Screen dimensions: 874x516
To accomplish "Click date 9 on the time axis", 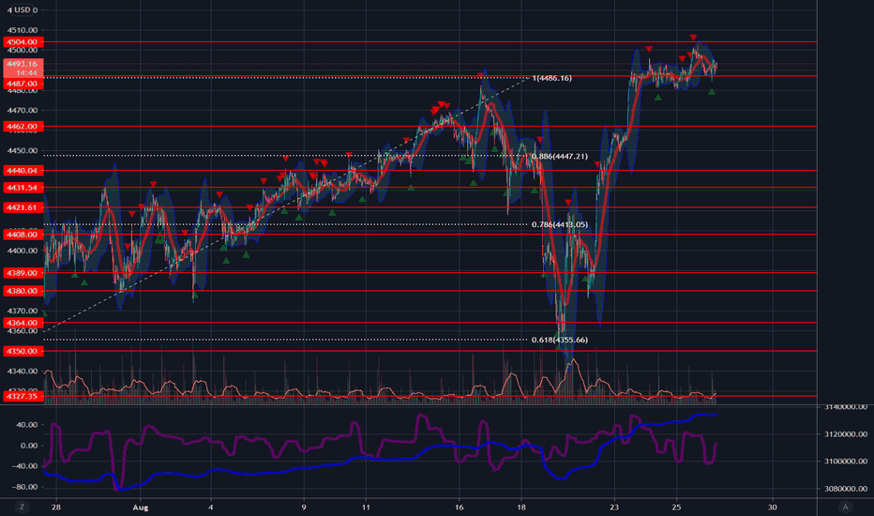I will 304,507.
